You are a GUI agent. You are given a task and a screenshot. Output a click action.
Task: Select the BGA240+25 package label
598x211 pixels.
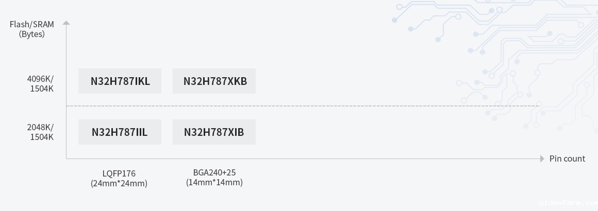[x=214, y=172]
